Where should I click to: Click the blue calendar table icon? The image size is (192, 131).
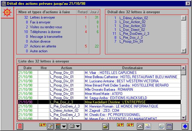pyautogui.click(x=169, y=126)
